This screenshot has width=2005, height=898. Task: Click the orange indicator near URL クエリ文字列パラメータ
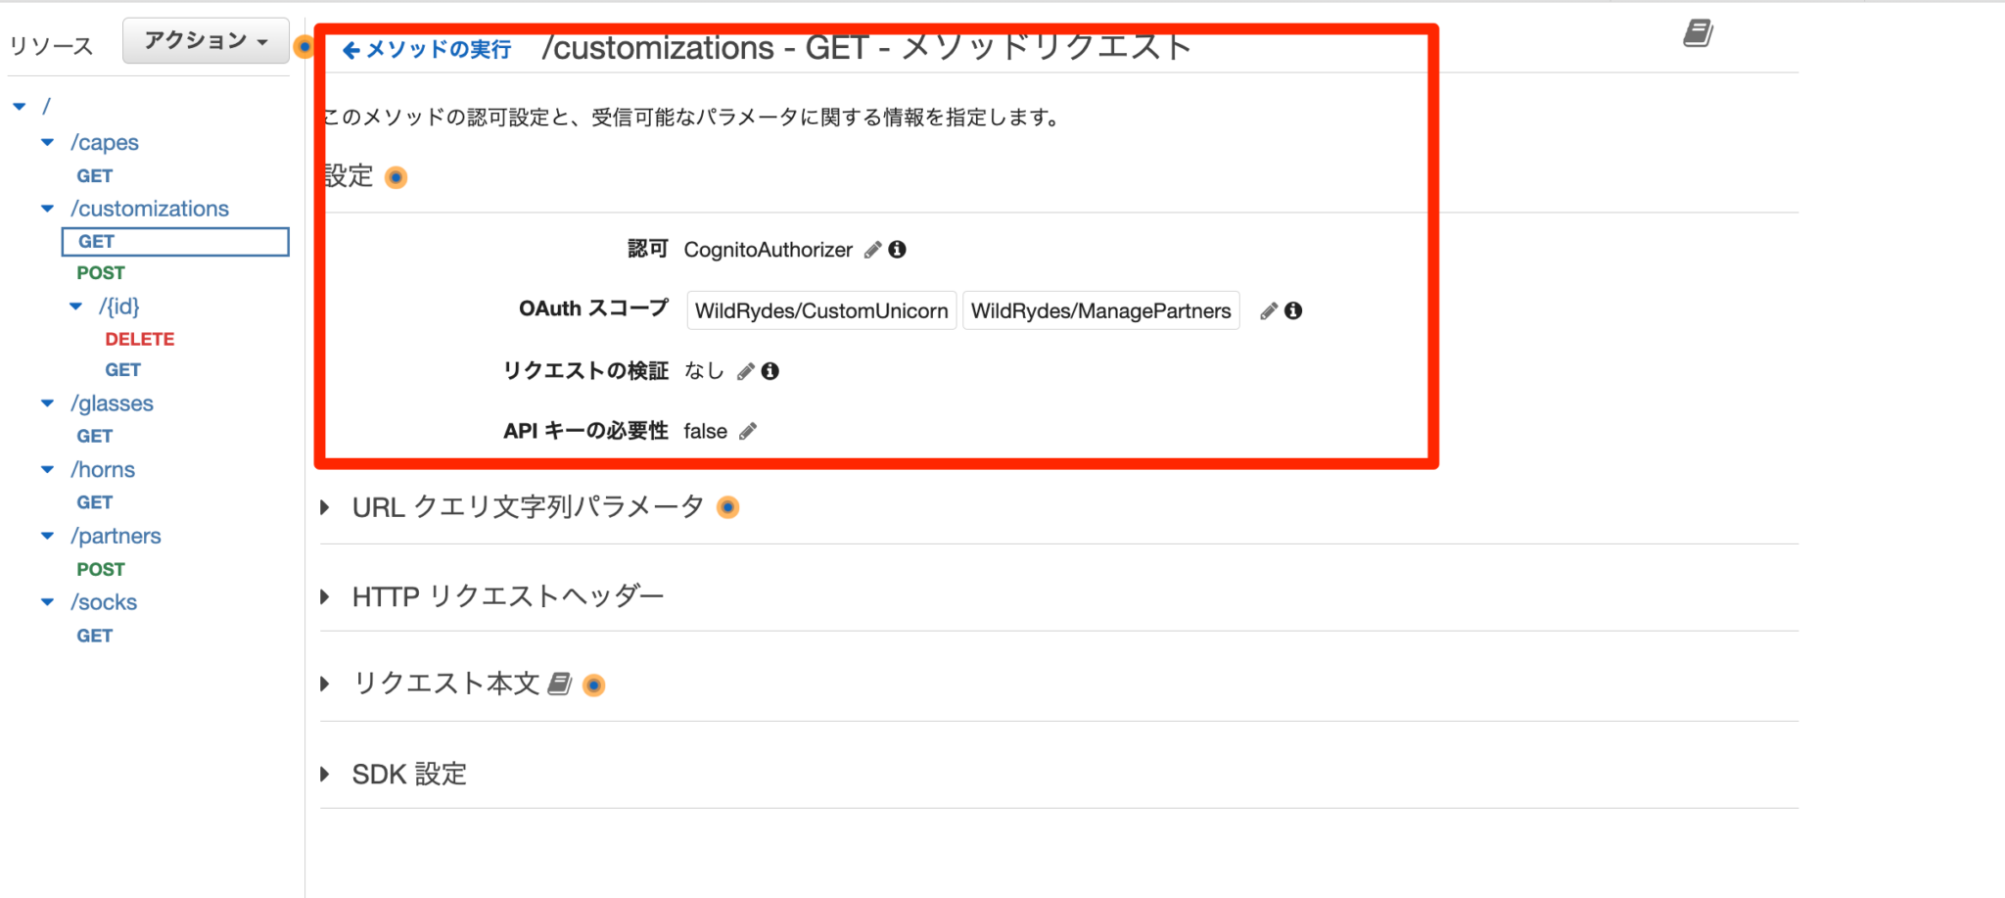[x=727, y=508]
